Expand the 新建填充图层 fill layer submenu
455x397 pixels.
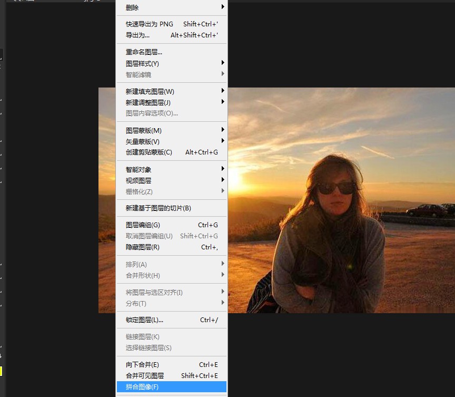[x=158, y=91]
